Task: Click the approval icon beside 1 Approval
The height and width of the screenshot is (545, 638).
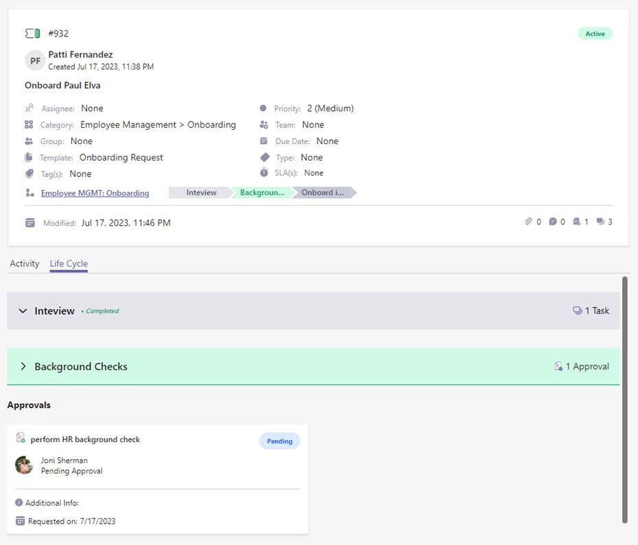Action: pos(558,367)
